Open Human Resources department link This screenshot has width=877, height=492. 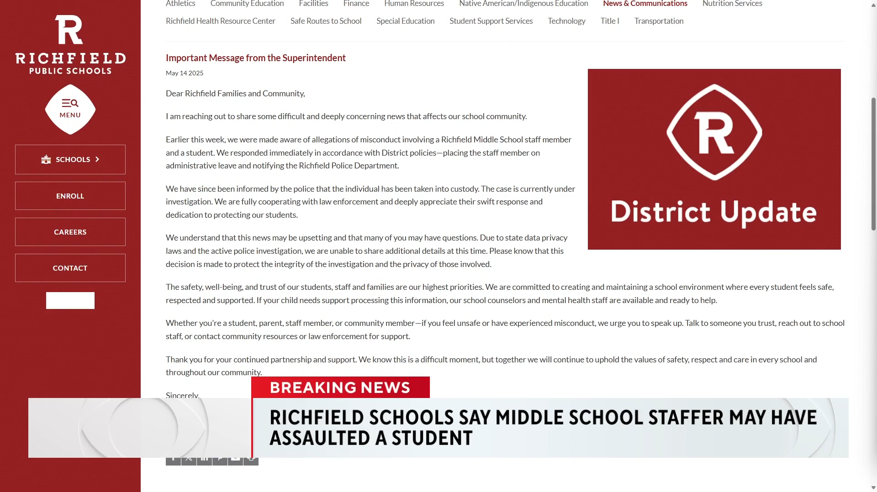pos(414,4)
